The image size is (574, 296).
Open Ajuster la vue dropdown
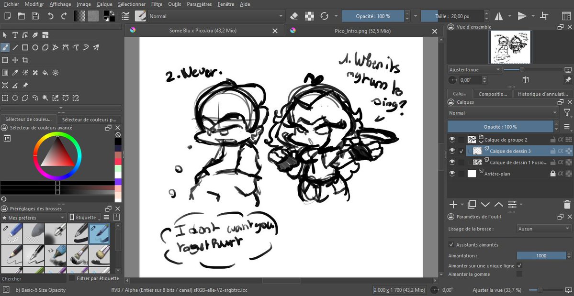click(x=474, y=69)
